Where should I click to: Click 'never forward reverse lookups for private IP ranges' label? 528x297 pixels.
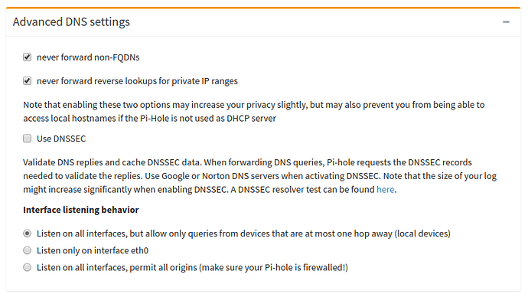tap(137, 81)
